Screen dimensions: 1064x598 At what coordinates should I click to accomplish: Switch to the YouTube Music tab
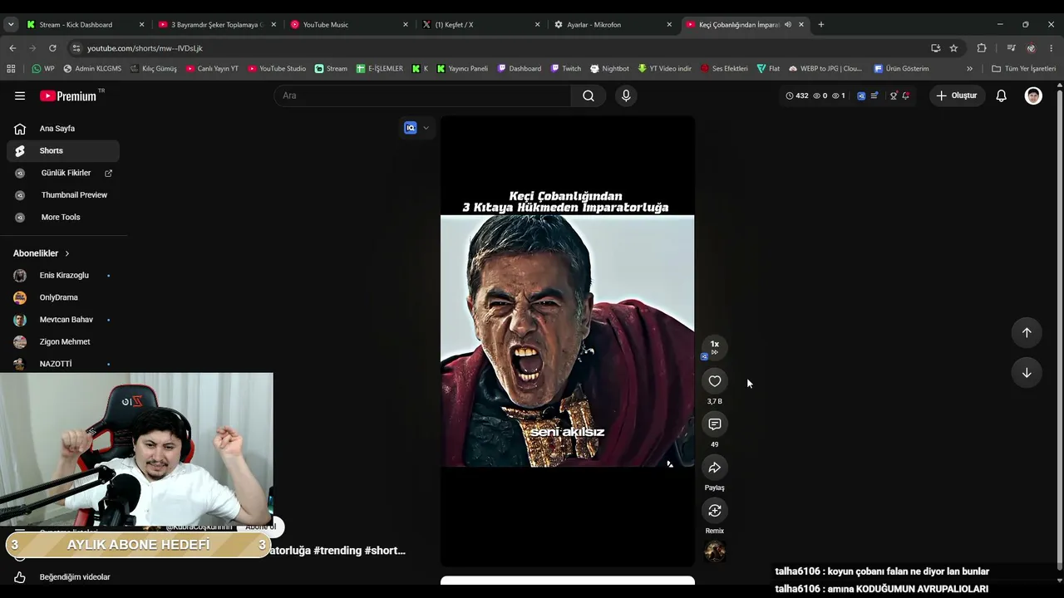point(349,25)
